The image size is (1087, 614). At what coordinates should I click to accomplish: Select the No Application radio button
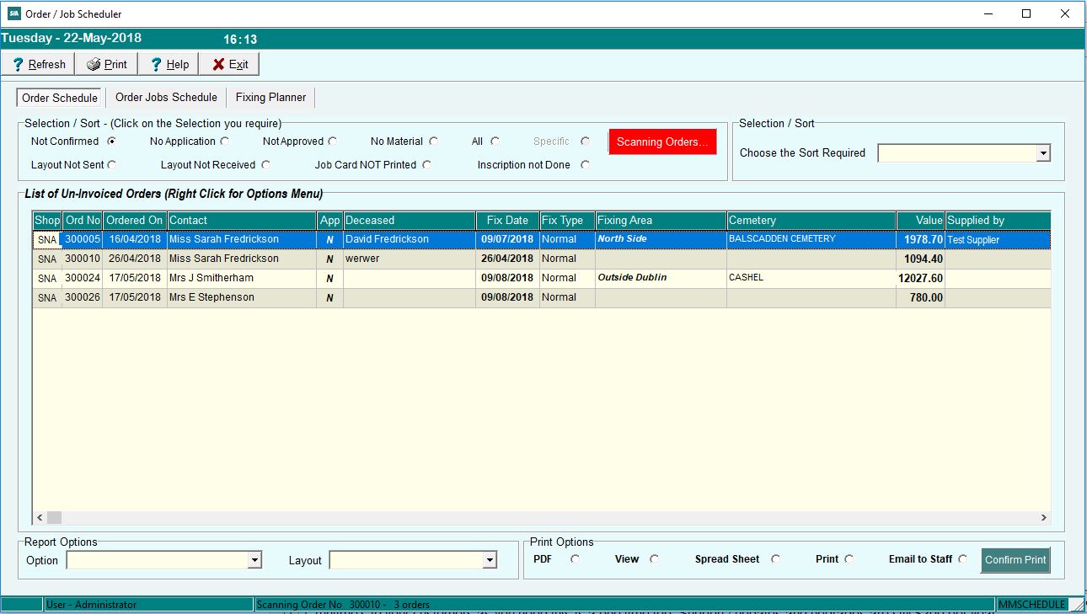coord(225,141)
